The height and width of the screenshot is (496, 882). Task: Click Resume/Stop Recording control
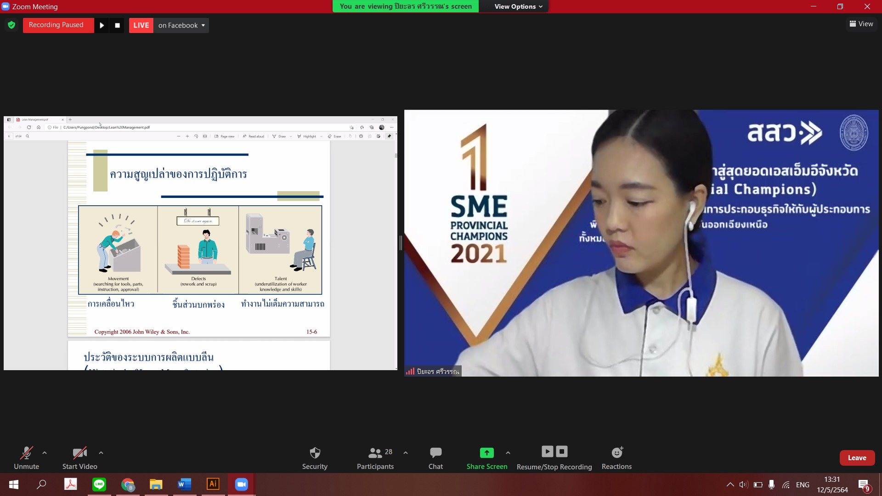pos(554,458)
